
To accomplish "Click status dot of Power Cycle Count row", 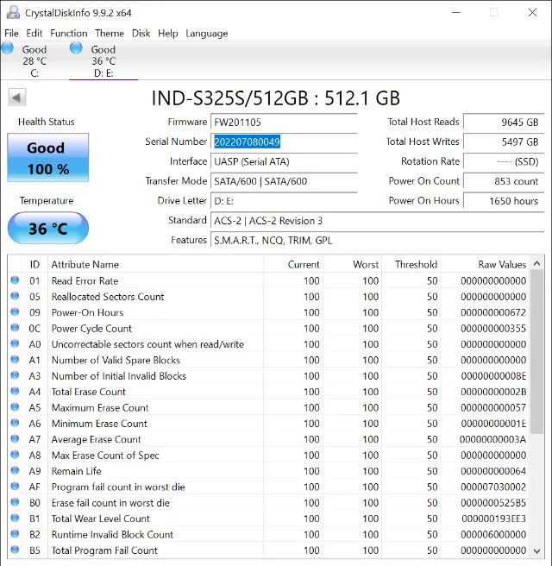I will tap(15, 328).
